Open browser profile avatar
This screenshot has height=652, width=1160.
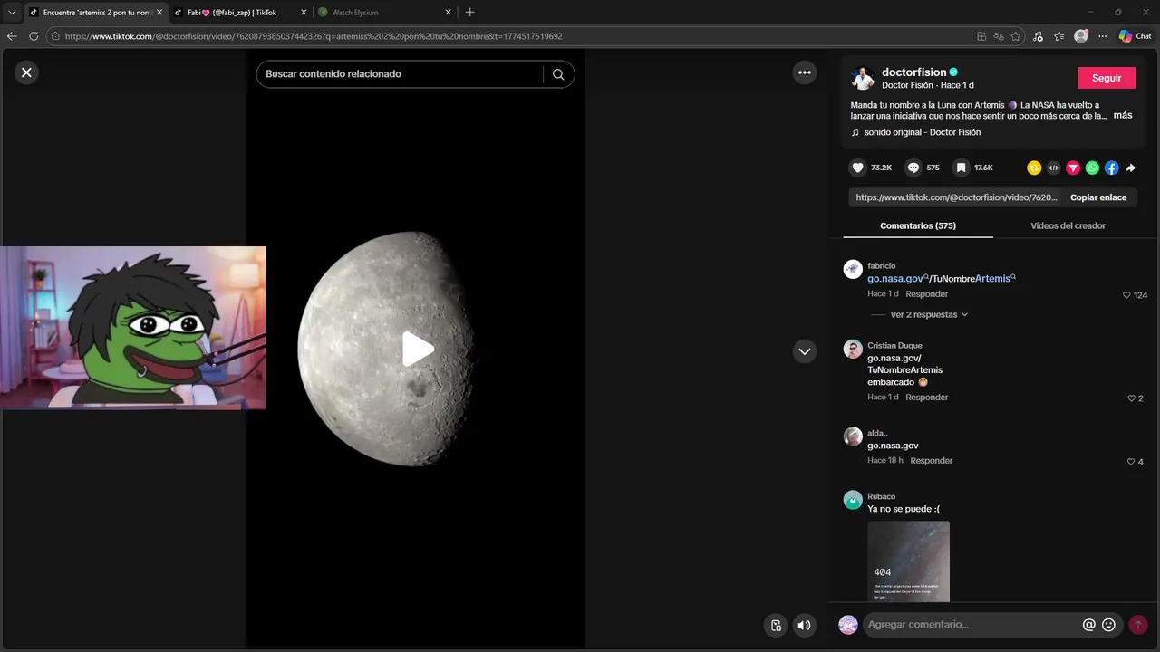tap(1081, 36)
